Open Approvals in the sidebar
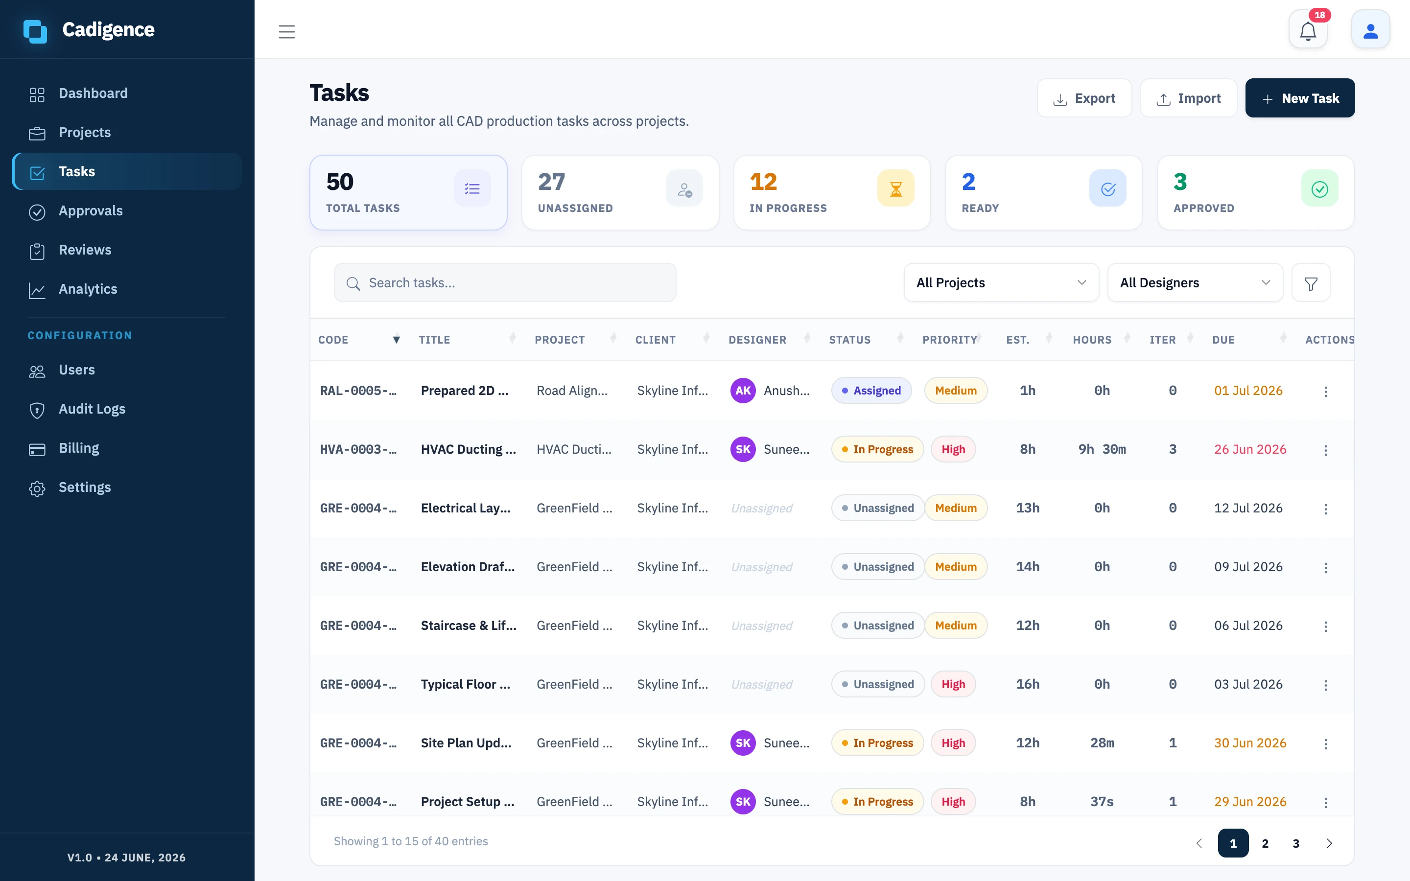This screenshot has width=1410, height=881. [x=126, y=211]
